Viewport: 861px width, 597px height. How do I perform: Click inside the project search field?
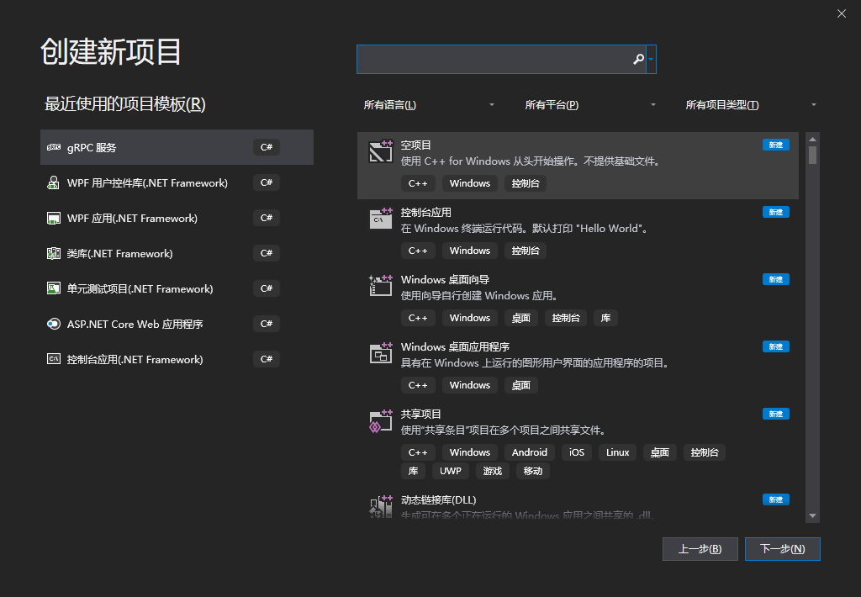click(496, 59)
